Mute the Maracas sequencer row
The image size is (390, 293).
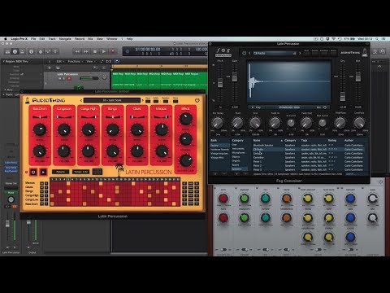41,183
